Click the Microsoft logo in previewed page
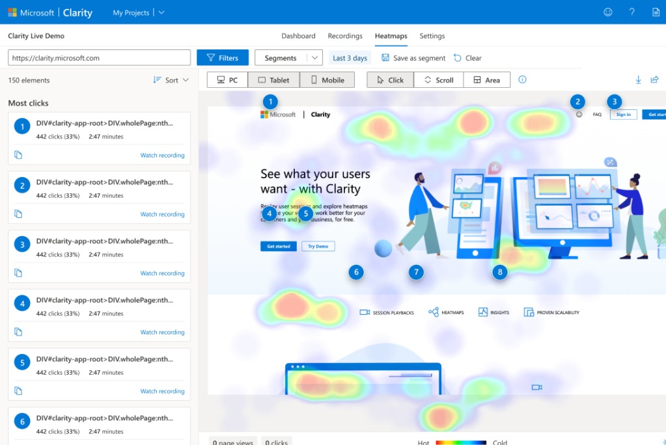The image size is (666, 445). pos(264,115)
